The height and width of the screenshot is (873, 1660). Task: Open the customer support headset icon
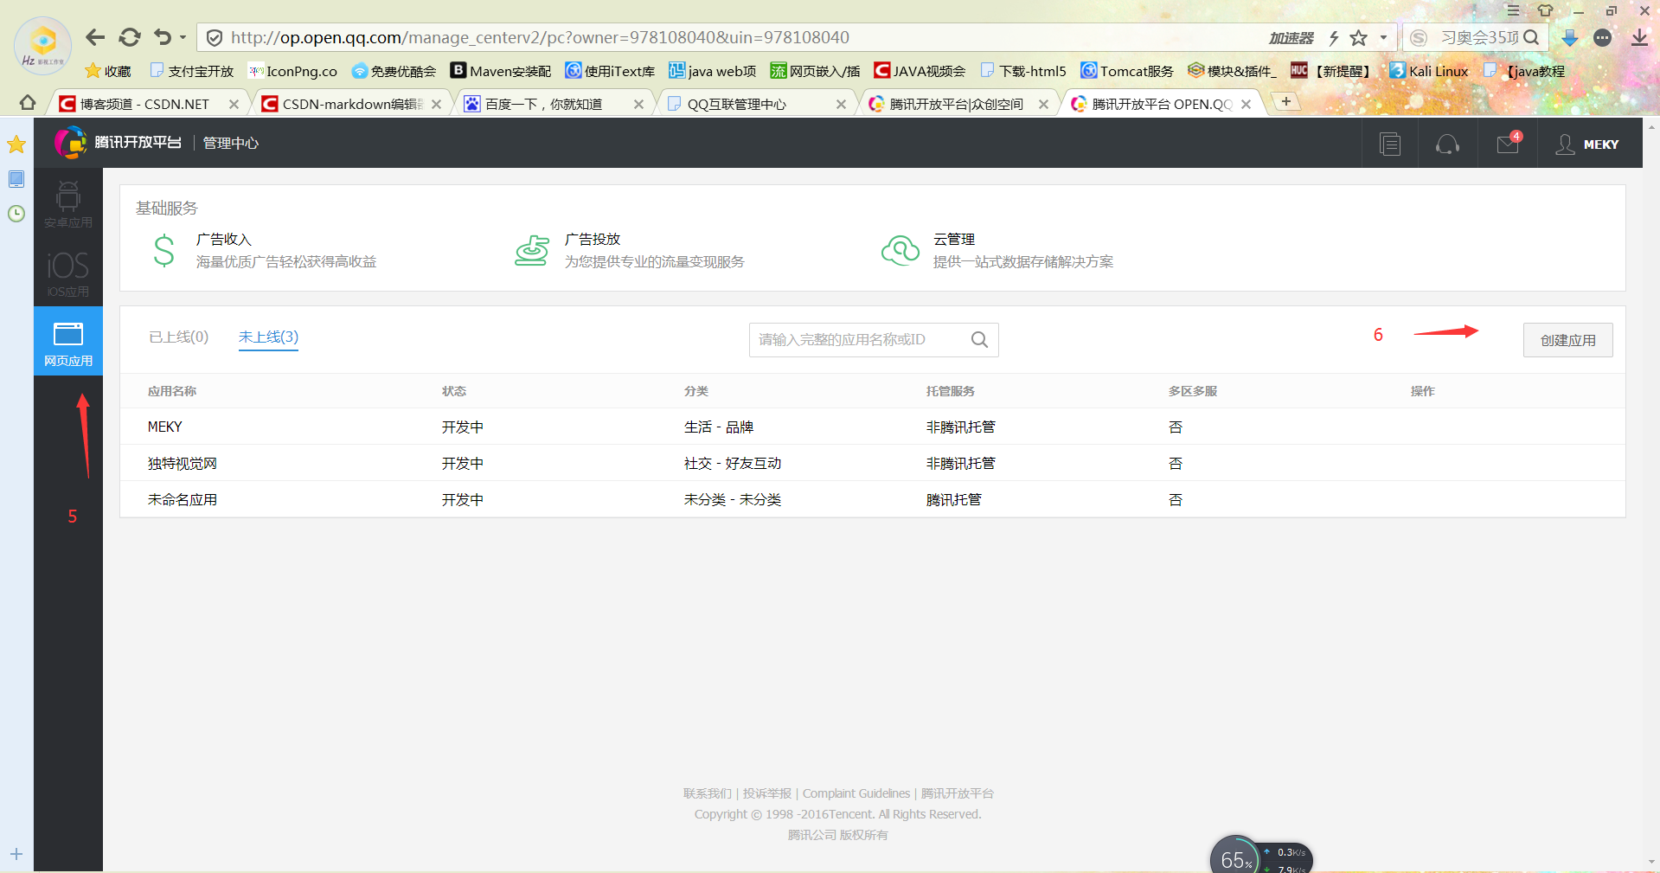1447,144
